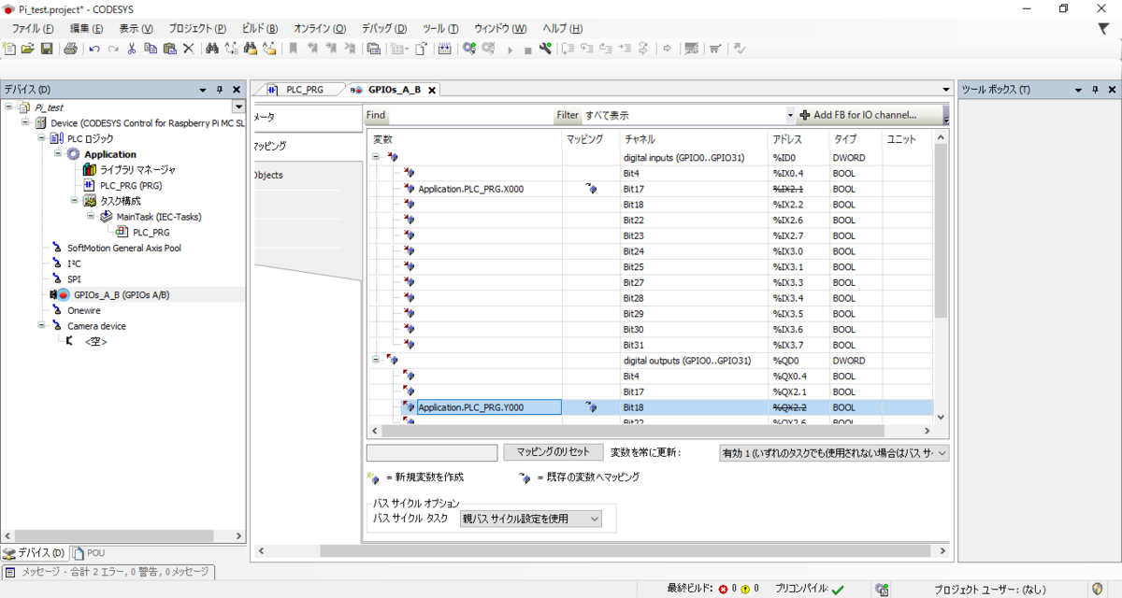This screenshot has width=1122, height=598.
Task: Collapse the digital inputs group row
Action: [376, 157]
